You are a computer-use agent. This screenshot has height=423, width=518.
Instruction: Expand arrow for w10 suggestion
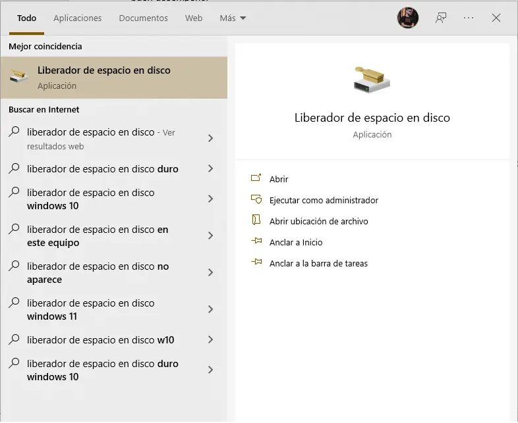tap(210, 339)
